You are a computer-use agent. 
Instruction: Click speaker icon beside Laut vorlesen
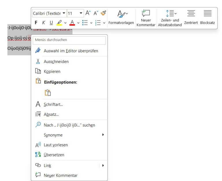38,145
